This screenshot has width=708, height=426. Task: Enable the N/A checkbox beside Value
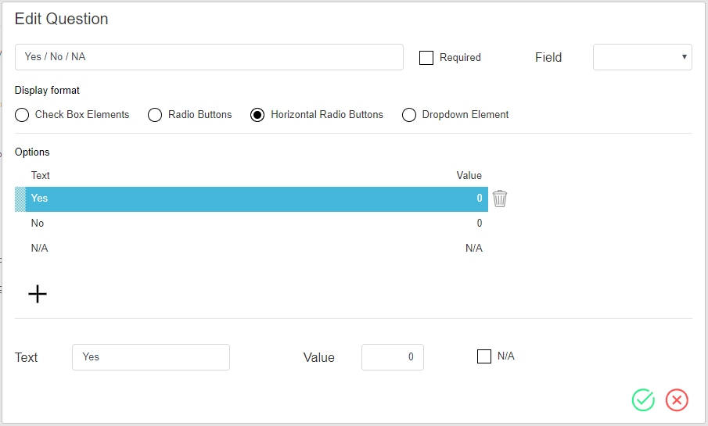[x=484, y=356]
